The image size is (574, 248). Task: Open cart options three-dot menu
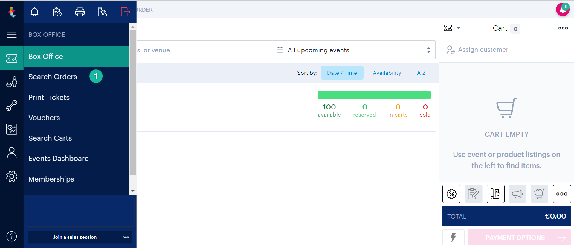click(x=563, y=28)
